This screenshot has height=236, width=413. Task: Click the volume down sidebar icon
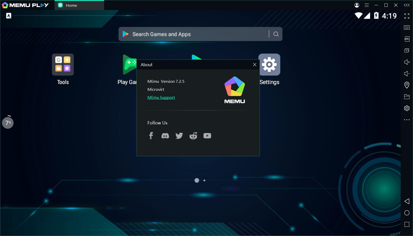(407, 73)
